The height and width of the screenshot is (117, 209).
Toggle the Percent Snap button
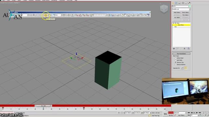point(84,15)
